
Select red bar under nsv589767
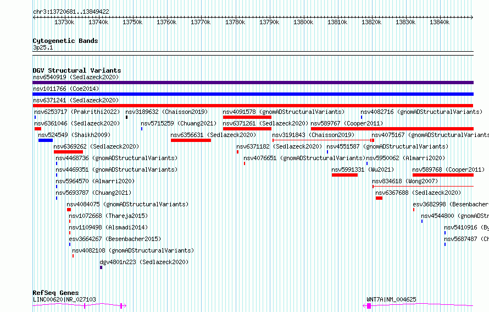(x=392, y=129)
